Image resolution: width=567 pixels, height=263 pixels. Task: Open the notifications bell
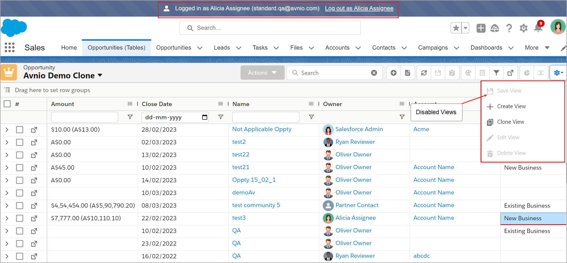click(538, 28)
